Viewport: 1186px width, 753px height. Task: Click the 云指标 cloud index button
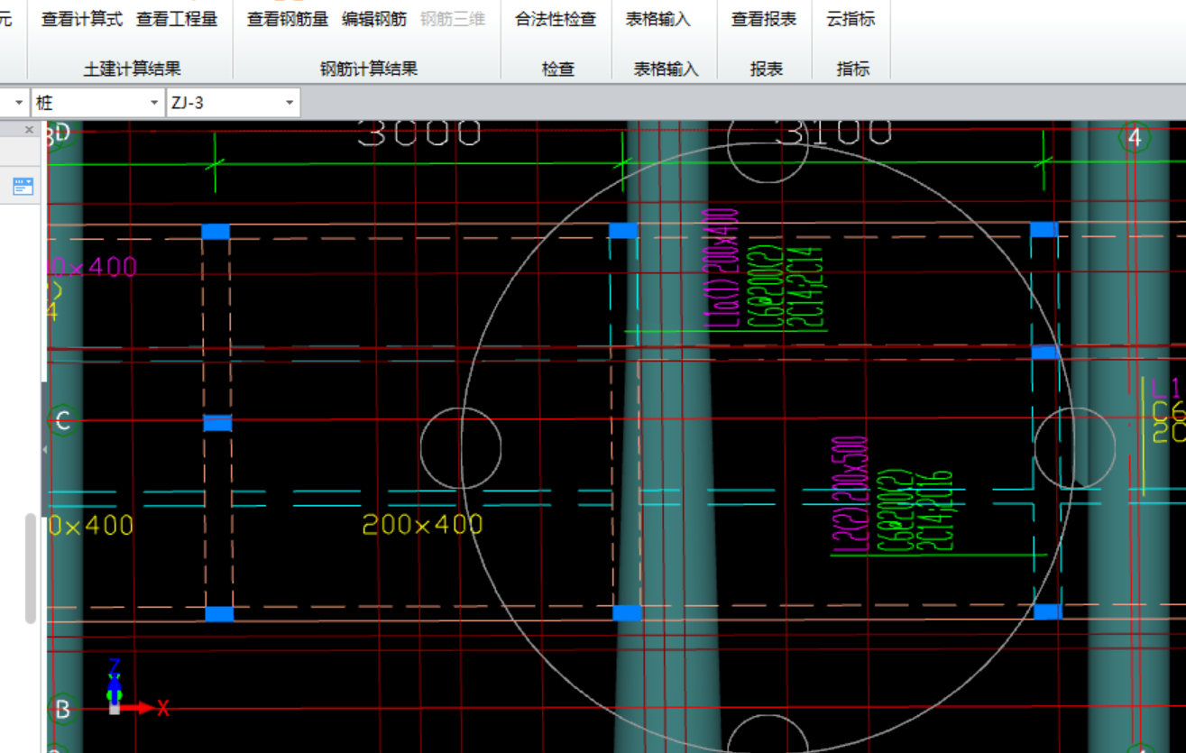point(850,19)
